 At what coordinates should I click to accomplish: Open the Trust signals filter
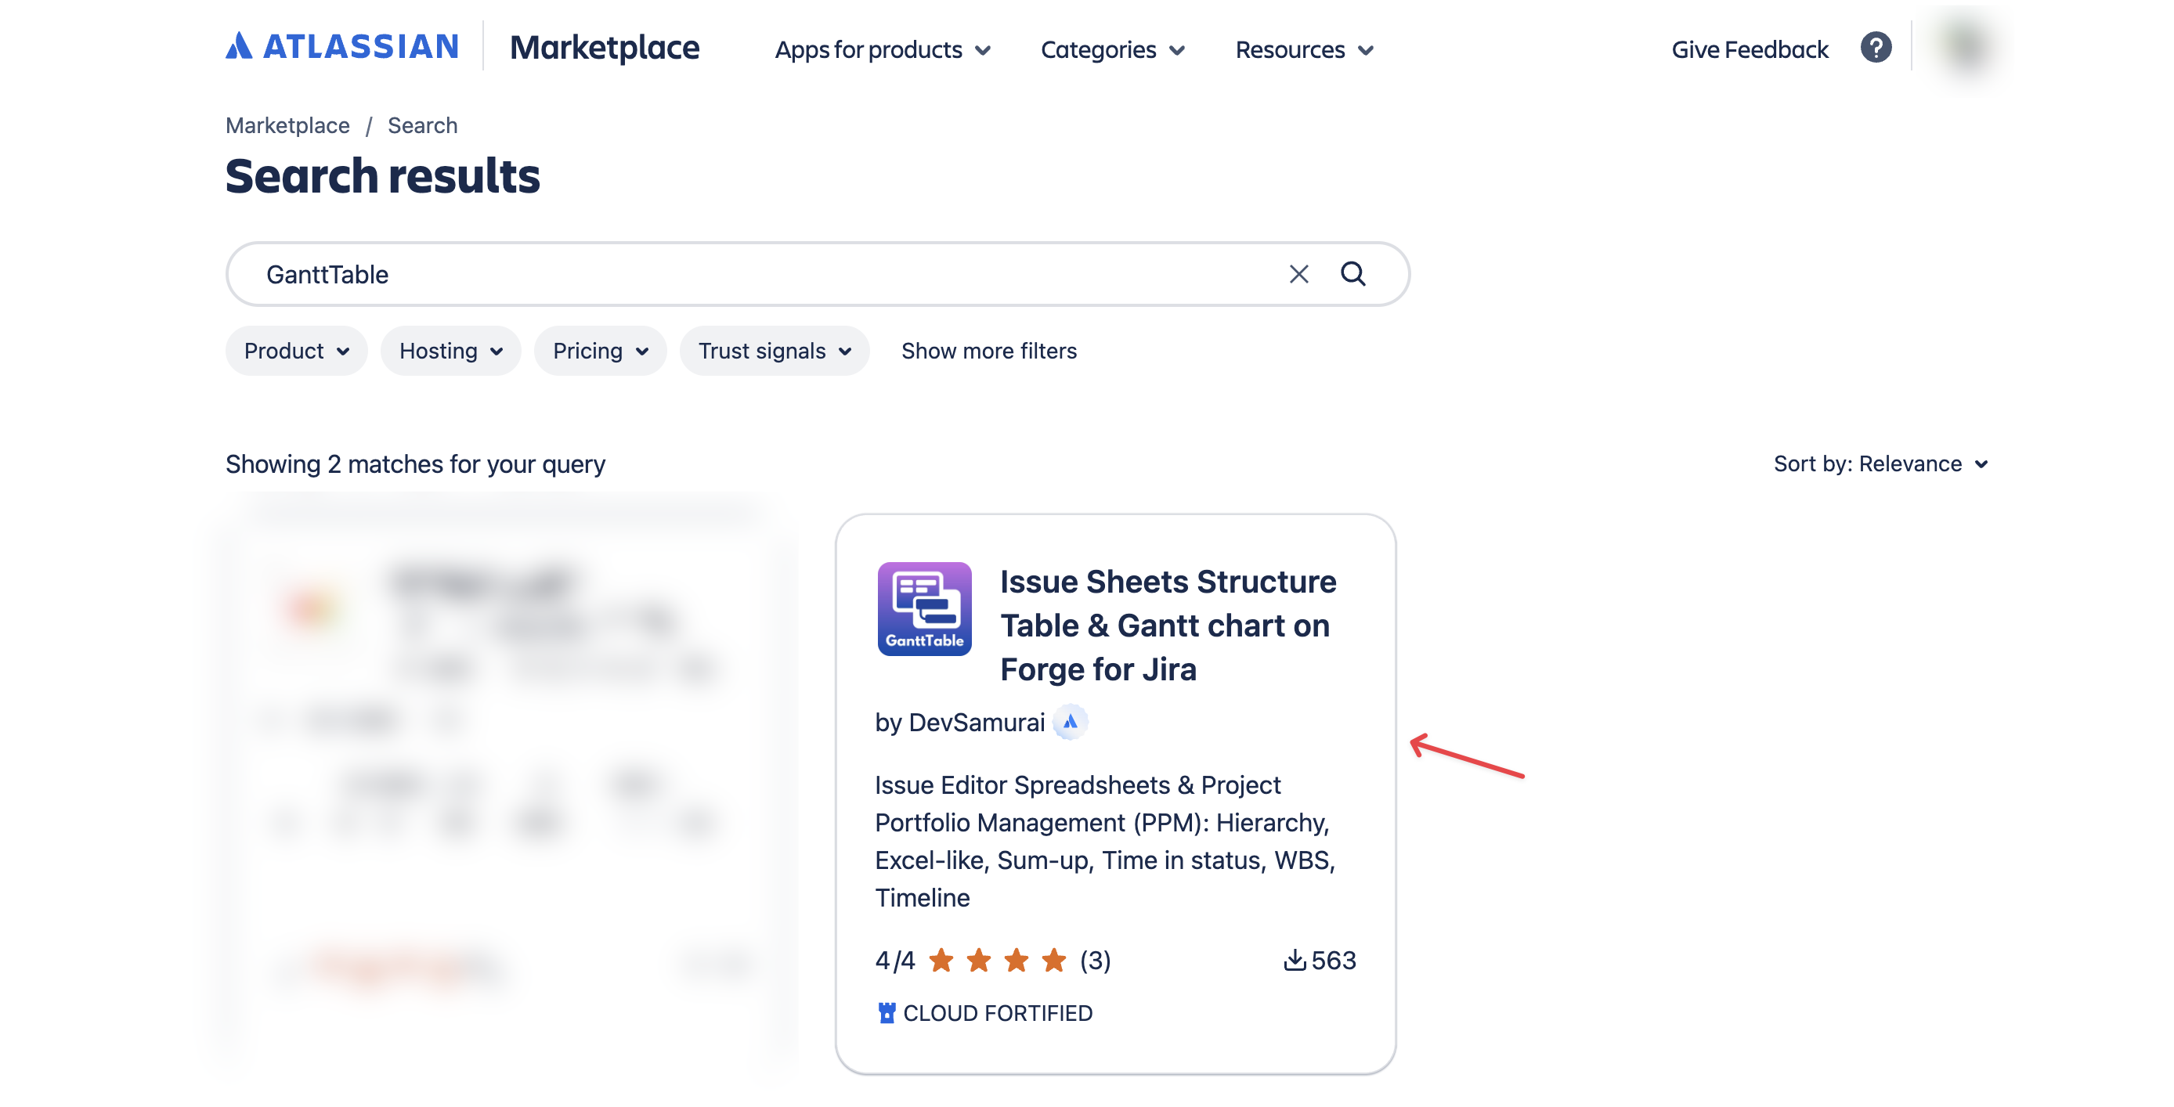pyautogui.click(x=774, y=351)
